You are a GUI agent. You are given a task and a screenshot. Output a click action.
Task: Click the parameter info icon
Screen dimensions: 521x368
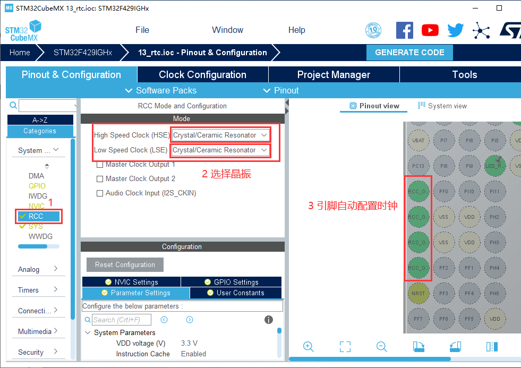pos(269,320)
